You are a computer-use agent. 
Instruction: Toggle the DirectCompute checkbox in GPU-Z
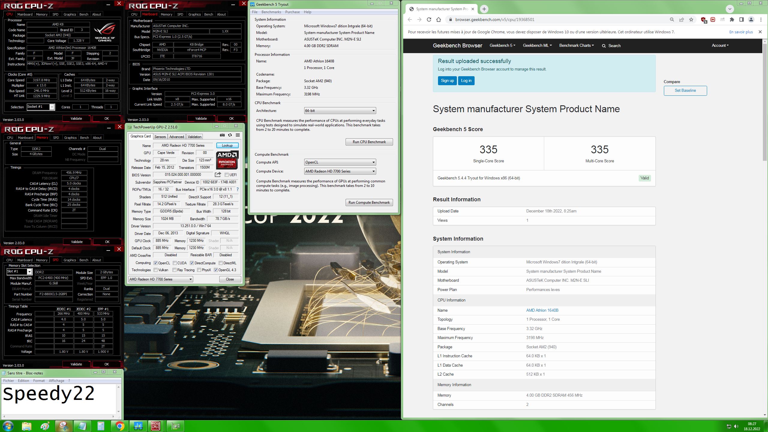tap(191, 263)
